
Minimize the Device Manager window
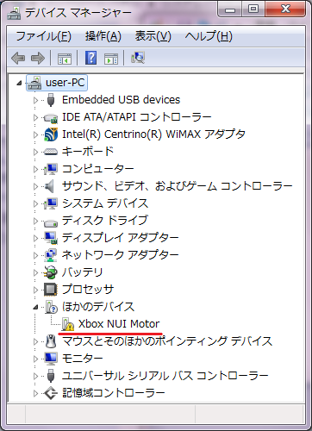coord(230,9)
